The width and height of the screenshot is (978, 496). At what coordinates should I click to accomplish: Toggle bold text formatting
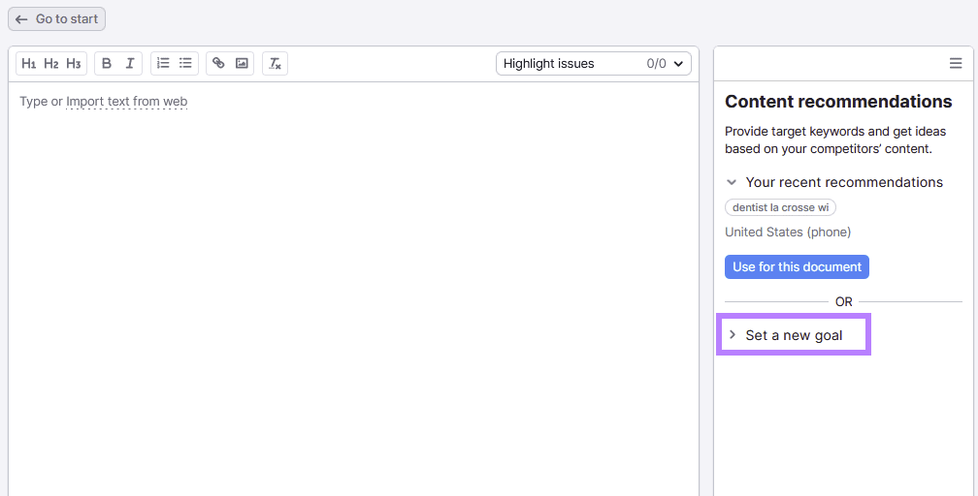click(x=107, y=64)
